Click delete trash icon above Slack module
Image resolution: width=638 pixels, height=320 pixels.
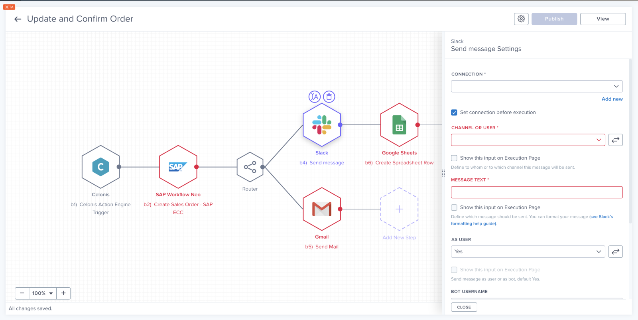tap(329, 97)
